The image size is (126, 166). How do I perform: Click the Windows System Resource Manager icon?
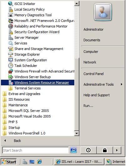point(11,83)
